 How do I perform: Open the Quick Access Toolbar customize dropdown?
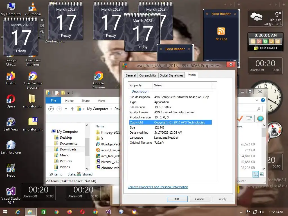coord(68,93)
